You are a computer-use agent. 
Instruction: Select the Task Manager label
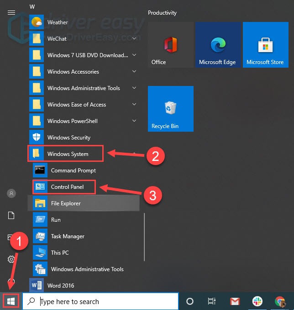click(x=68, y=236)
